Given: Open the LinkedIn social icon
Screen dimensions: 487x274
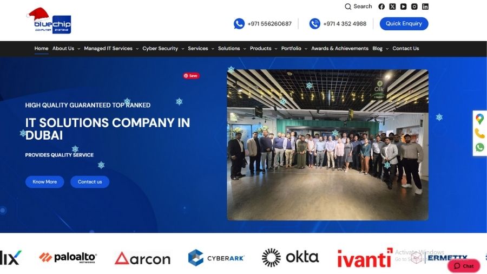Looking at the screenshot, I should point(425,6).
